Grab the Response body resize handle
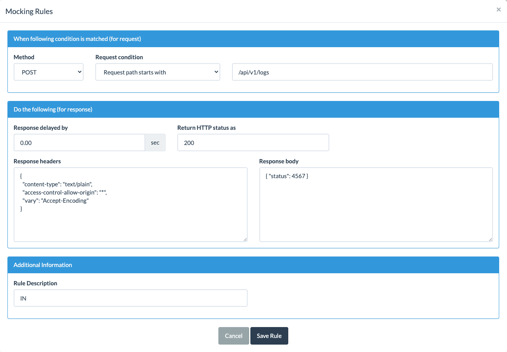Image resolution: width=507 pixels, height=352 pixels. (490, 239)
